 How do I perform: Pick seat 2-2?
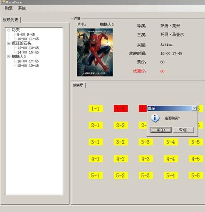click(121, 125)
